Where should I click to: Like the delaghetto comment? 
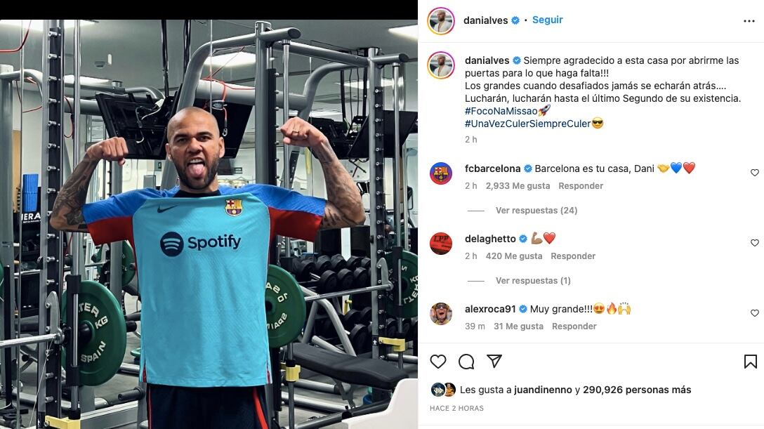(755, 242)
